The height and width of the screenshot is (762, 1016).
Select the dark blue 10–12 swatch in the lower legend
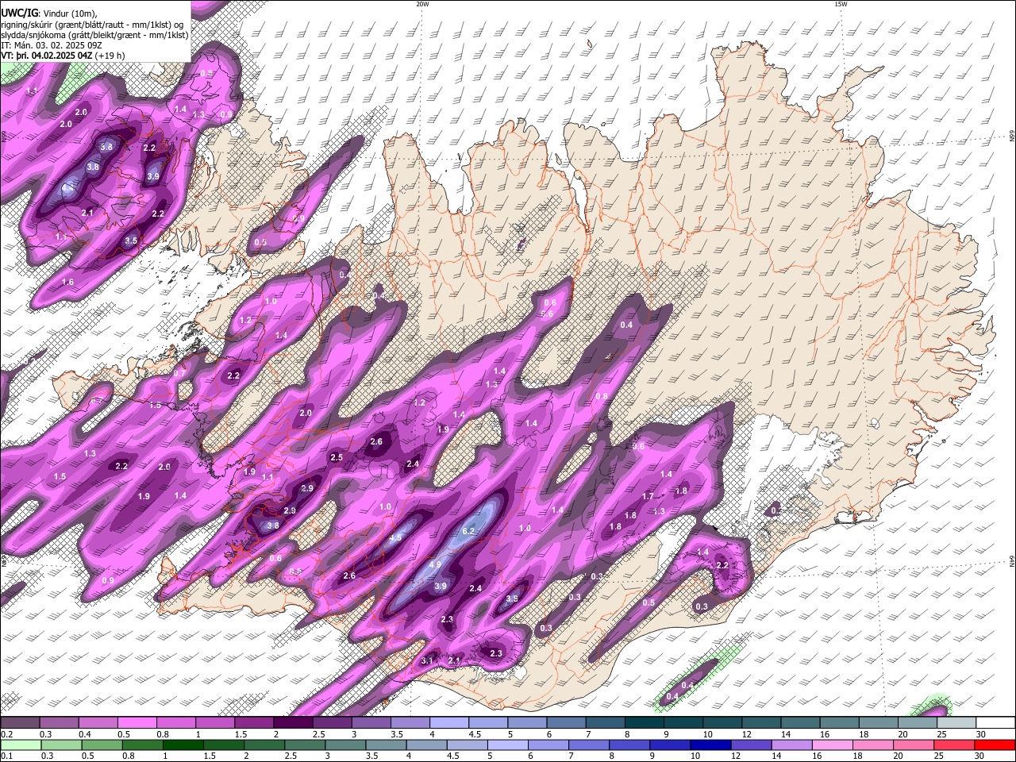pos(710,745)
